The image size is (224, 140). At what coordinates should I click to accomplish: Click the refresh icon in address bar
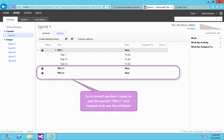click(109, 7)
